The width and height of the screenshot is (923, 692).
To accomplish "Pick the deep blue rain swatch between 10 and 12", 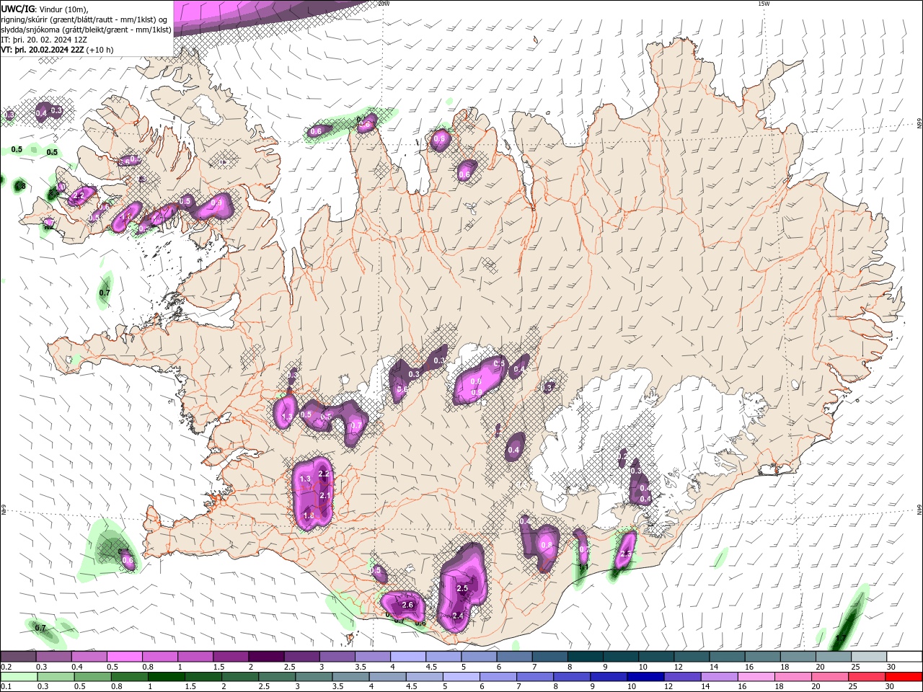I will coord(647,677).
